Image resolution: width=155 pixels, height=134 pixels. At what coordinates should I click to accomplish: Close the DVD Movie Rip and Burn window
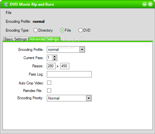[150, 4]
